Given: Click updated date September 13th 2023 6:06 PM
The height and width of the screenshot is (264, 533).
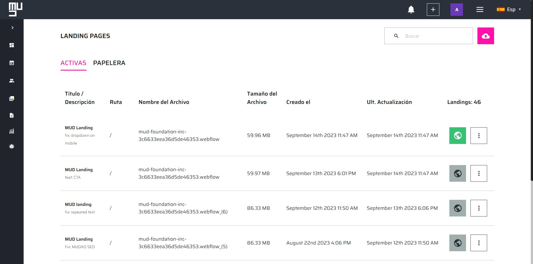Looking at the screenshot, I should click(x=402, y=208).
